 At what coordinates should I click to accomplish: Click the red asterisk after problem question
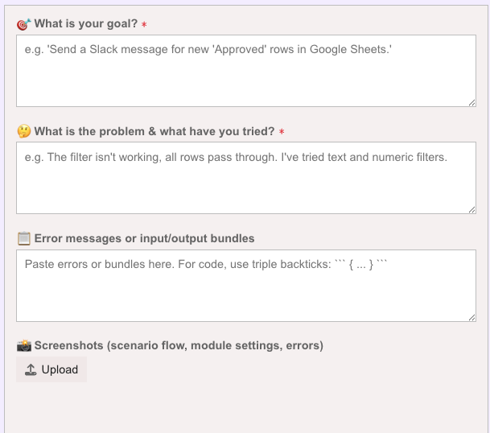click(x=282, y=132)
